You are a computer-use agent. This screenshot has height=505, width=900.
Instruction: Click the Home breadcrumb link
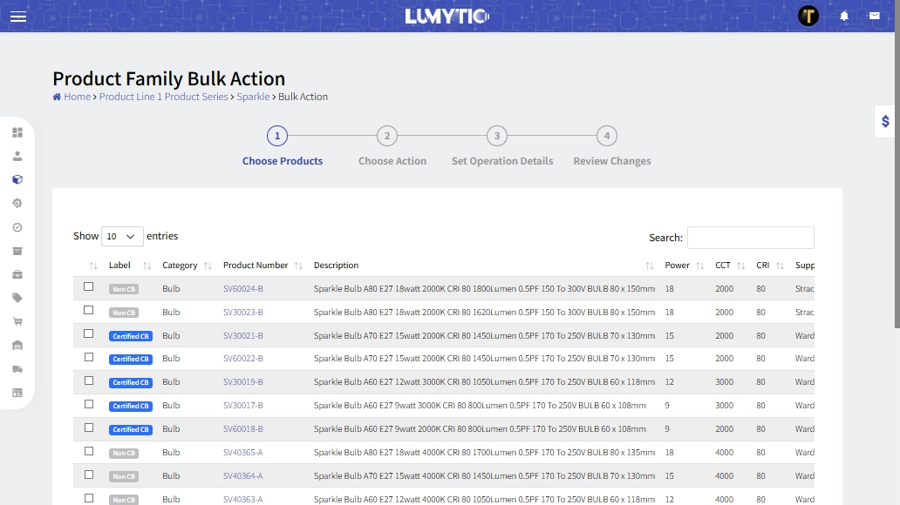(77, 97)
